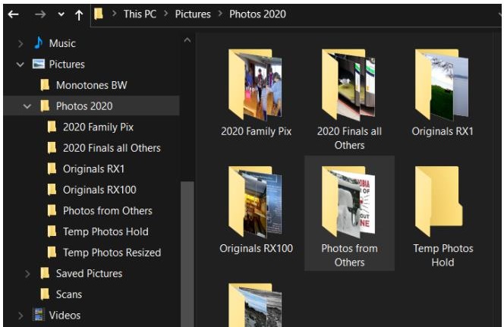Screen dimensions: 504x327
Task: Select the Temp Photos Hold folder icon
Action: [x=439, y=201]
